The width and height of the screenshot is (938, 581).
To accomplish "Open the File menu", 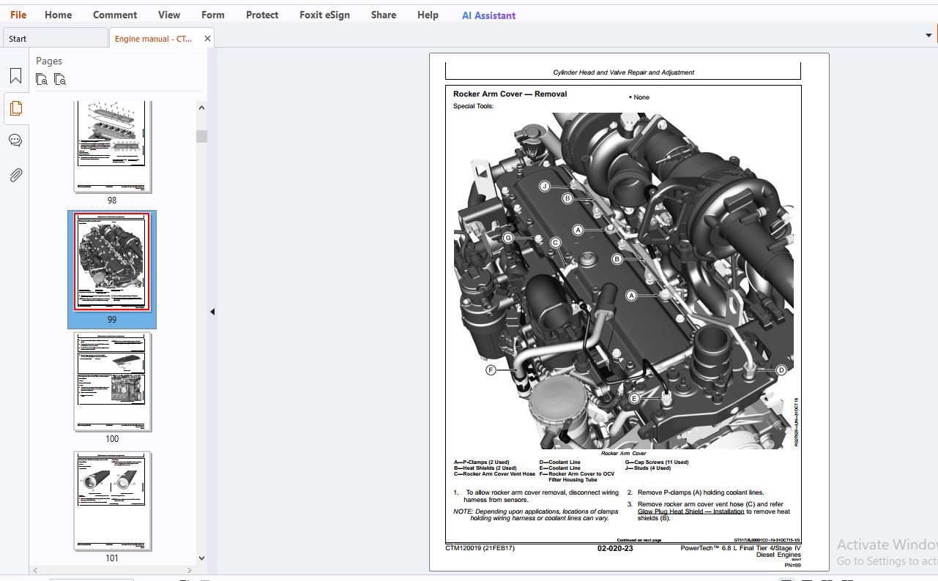I will tap(18, 15).
